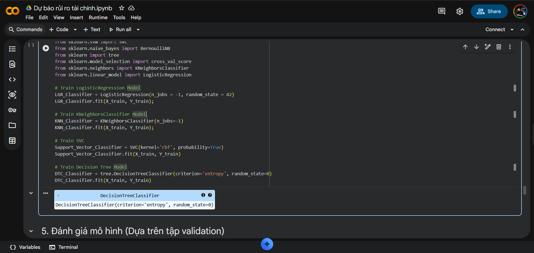Expand the Run all dropdown arrow

138,29
